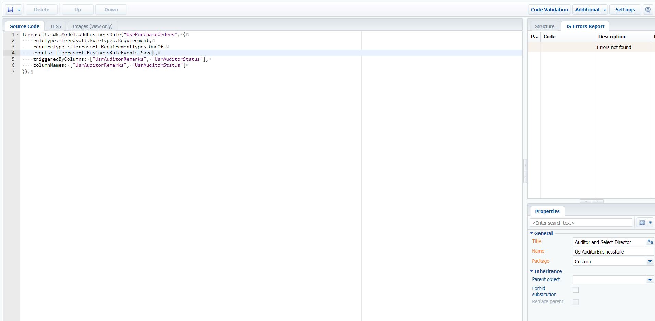Open the Additional dropdown arrow

click(x=605, y=10)
